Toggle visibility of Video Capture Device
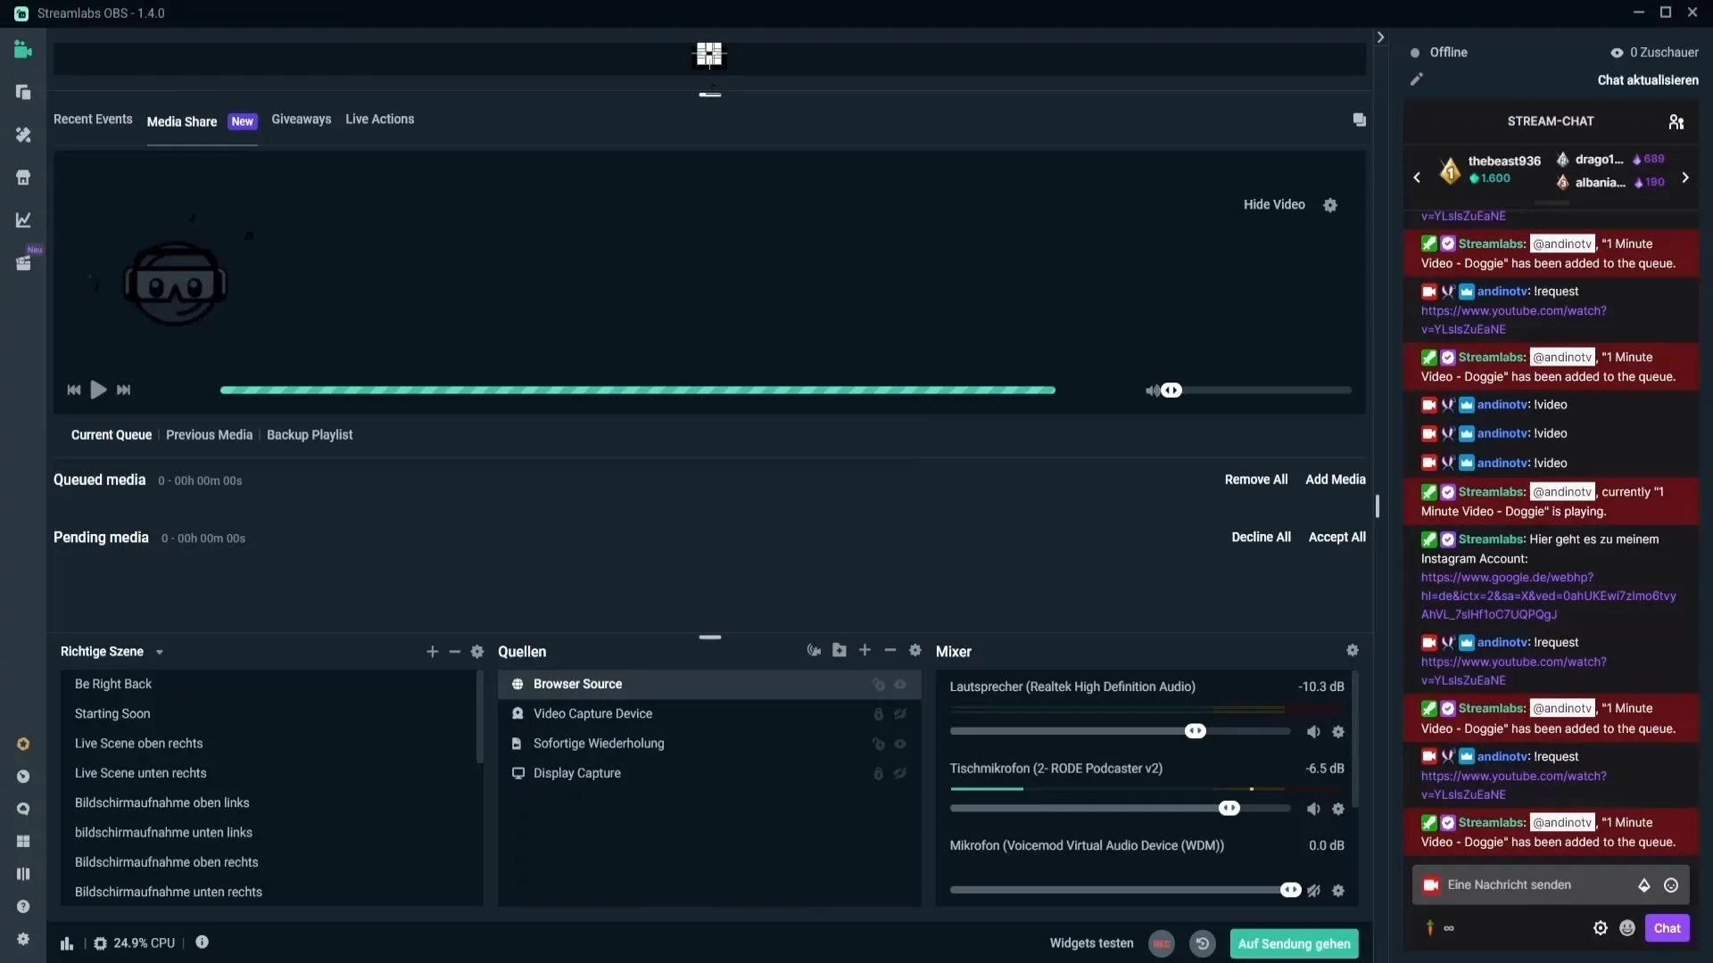1713x963 pixels. coord(900,714)
